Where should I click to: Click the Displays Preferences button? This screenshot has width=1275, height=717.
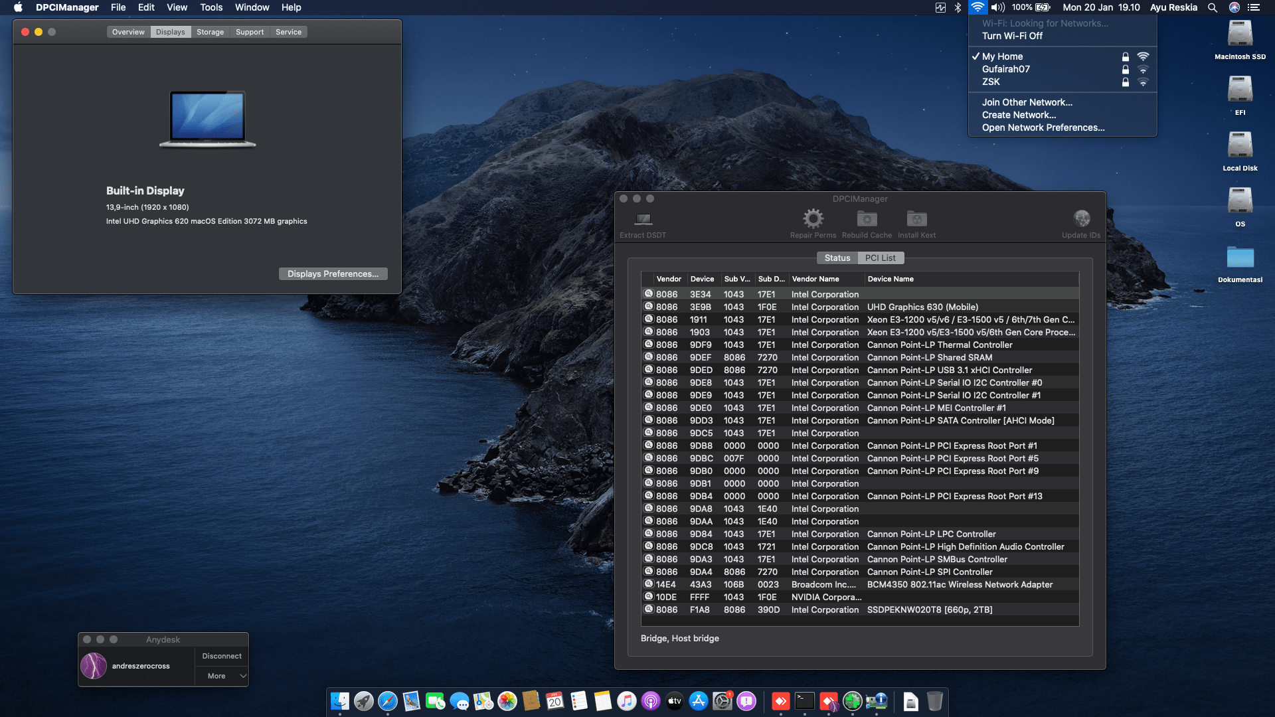tap(333, 274)
